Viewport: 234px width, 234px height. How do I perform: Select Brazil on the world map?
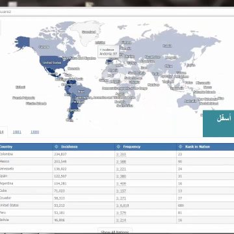(81, 92)
